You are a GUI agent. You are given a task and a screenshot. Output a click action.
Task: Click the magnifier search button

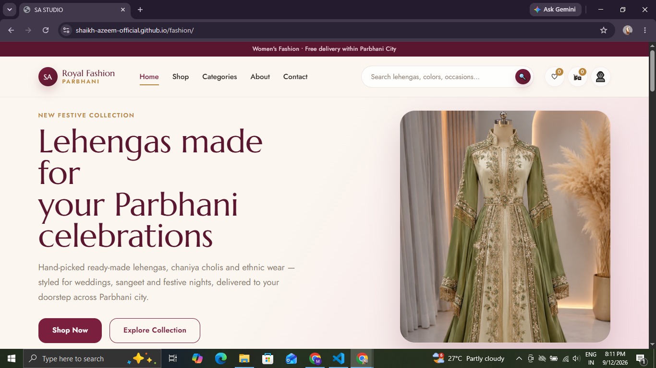click(522, 77)
